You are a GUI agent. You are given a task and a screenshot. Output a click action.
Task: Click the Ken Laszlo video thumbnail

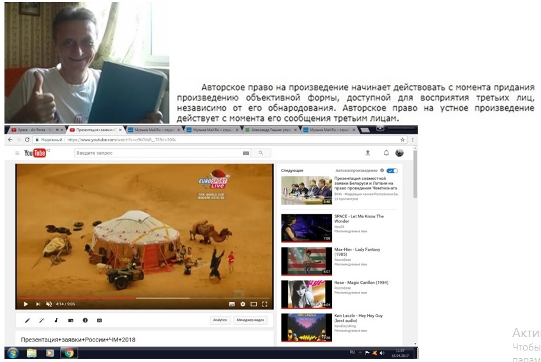click(x=307, y=327)
